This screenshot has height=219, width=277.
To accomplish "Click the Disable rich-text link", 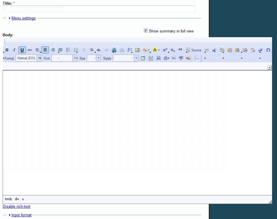I will click(x=16, y=206).
